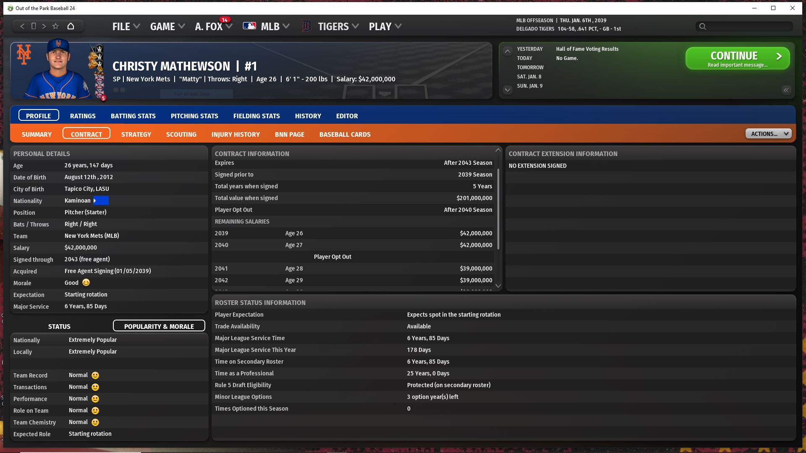This screenshot has height=453, width=806.
Task: Select the Popularity & Morale toggle
Action: [x=159, y=326]
